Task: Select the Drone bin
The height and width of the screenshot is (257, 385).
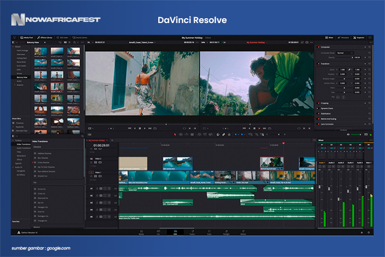Action: [19, 73]
